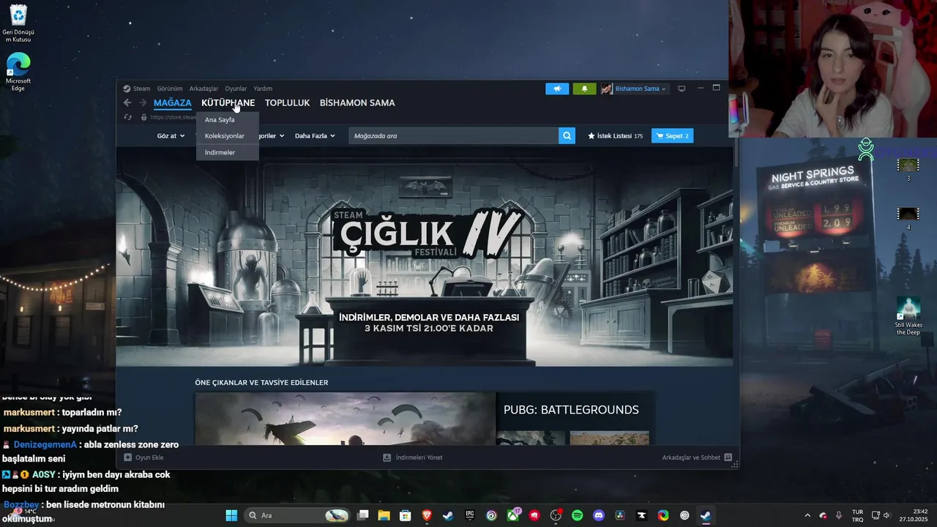Open Xbox app in the taskbar
Screen dimensions: 937x527
point(513,515)
